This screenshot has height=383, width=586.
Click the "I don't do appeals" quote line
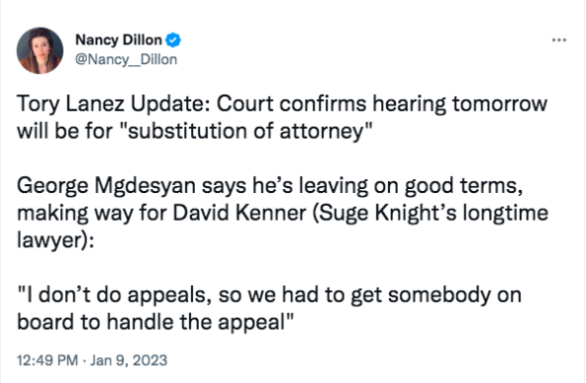[111, 295]
